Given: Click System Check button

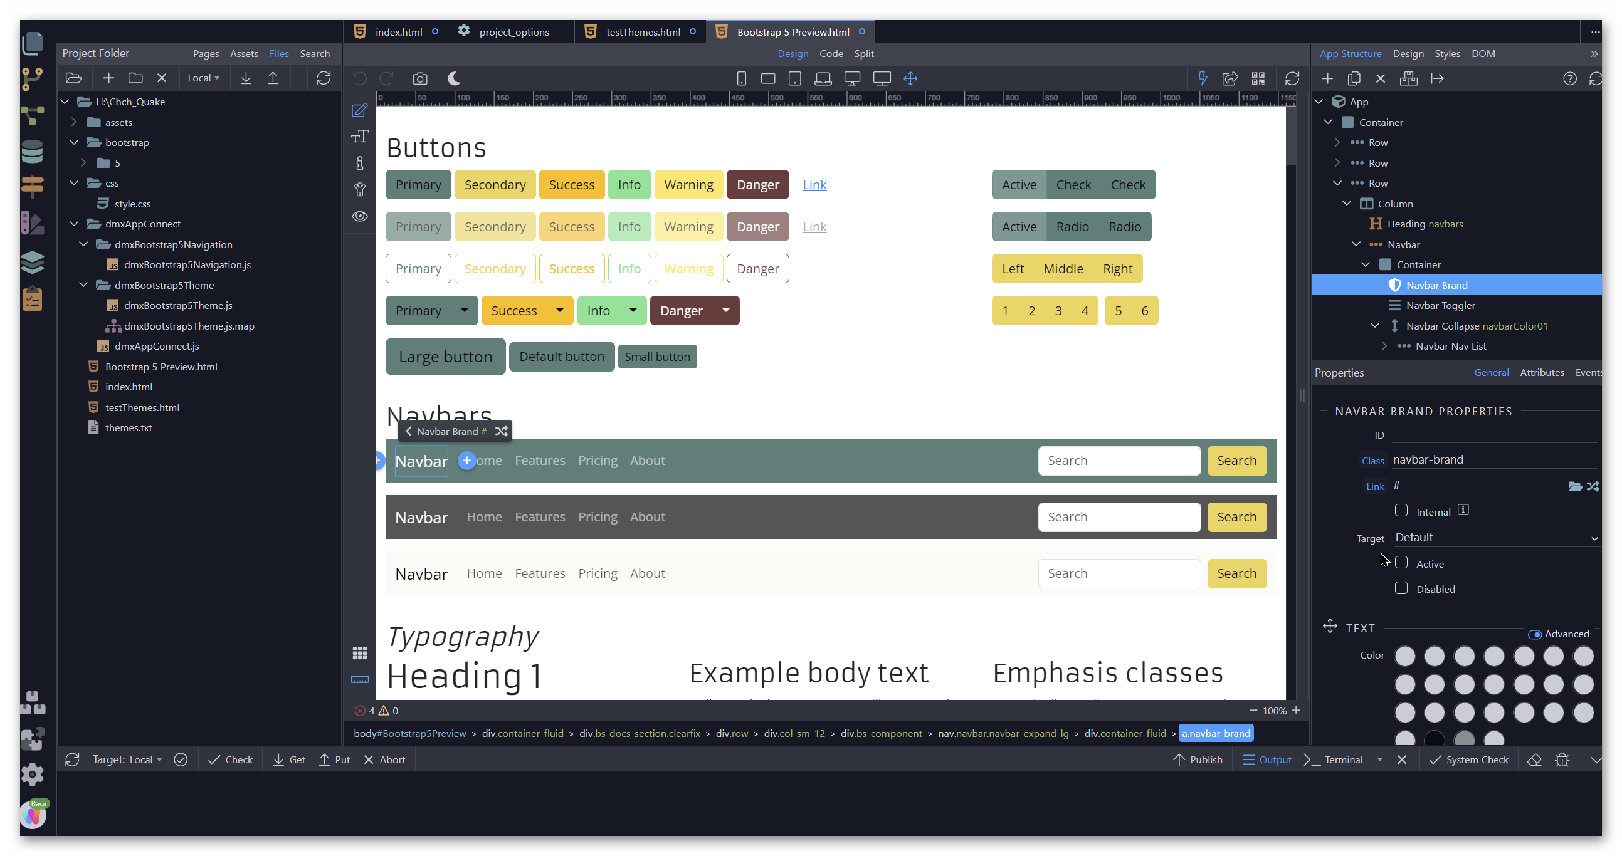Looking at the screenshot, I should 1468,759.
